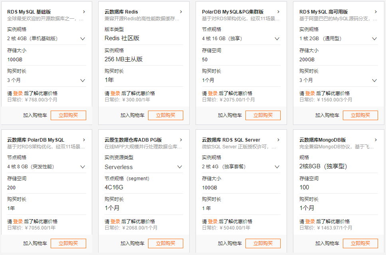Click arrow icon next to 云数据库 Redis title
386x255 pixels.
[181, 12]
